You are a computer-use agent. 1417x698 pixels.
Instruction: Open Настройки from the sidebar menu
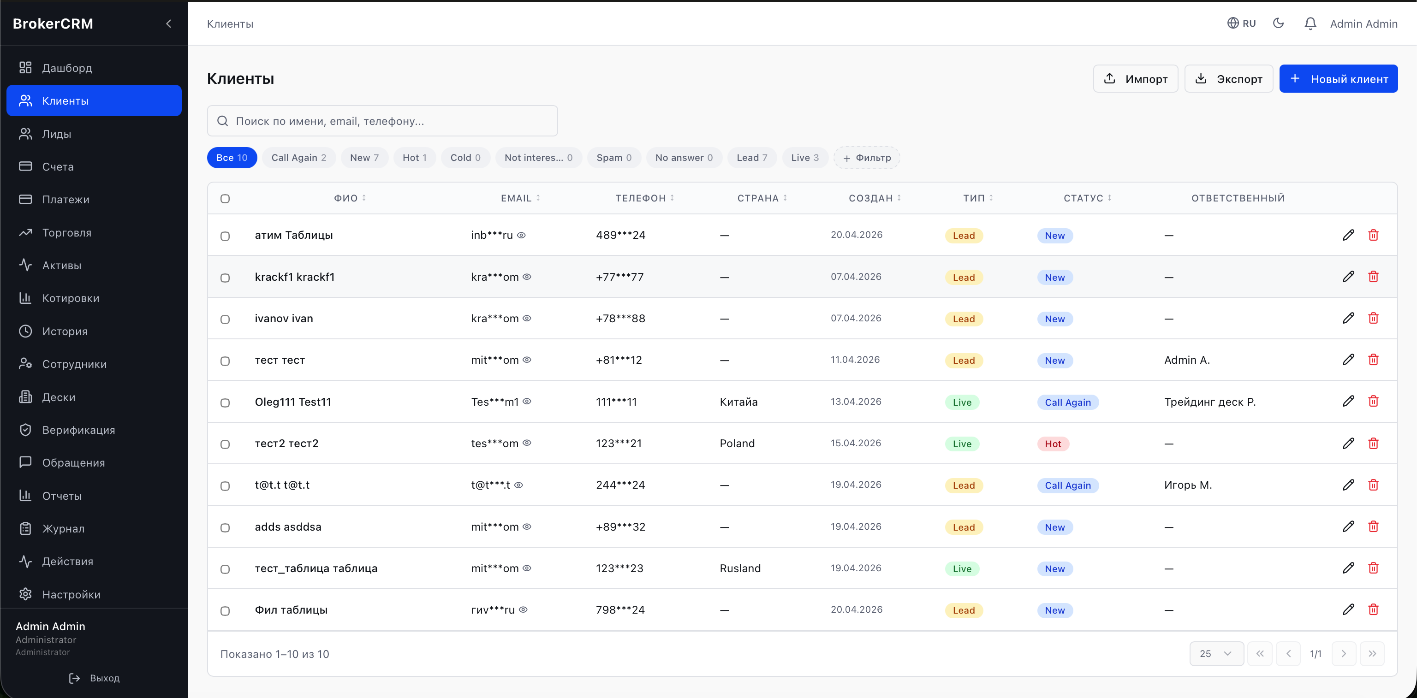(x=71, y=594)
